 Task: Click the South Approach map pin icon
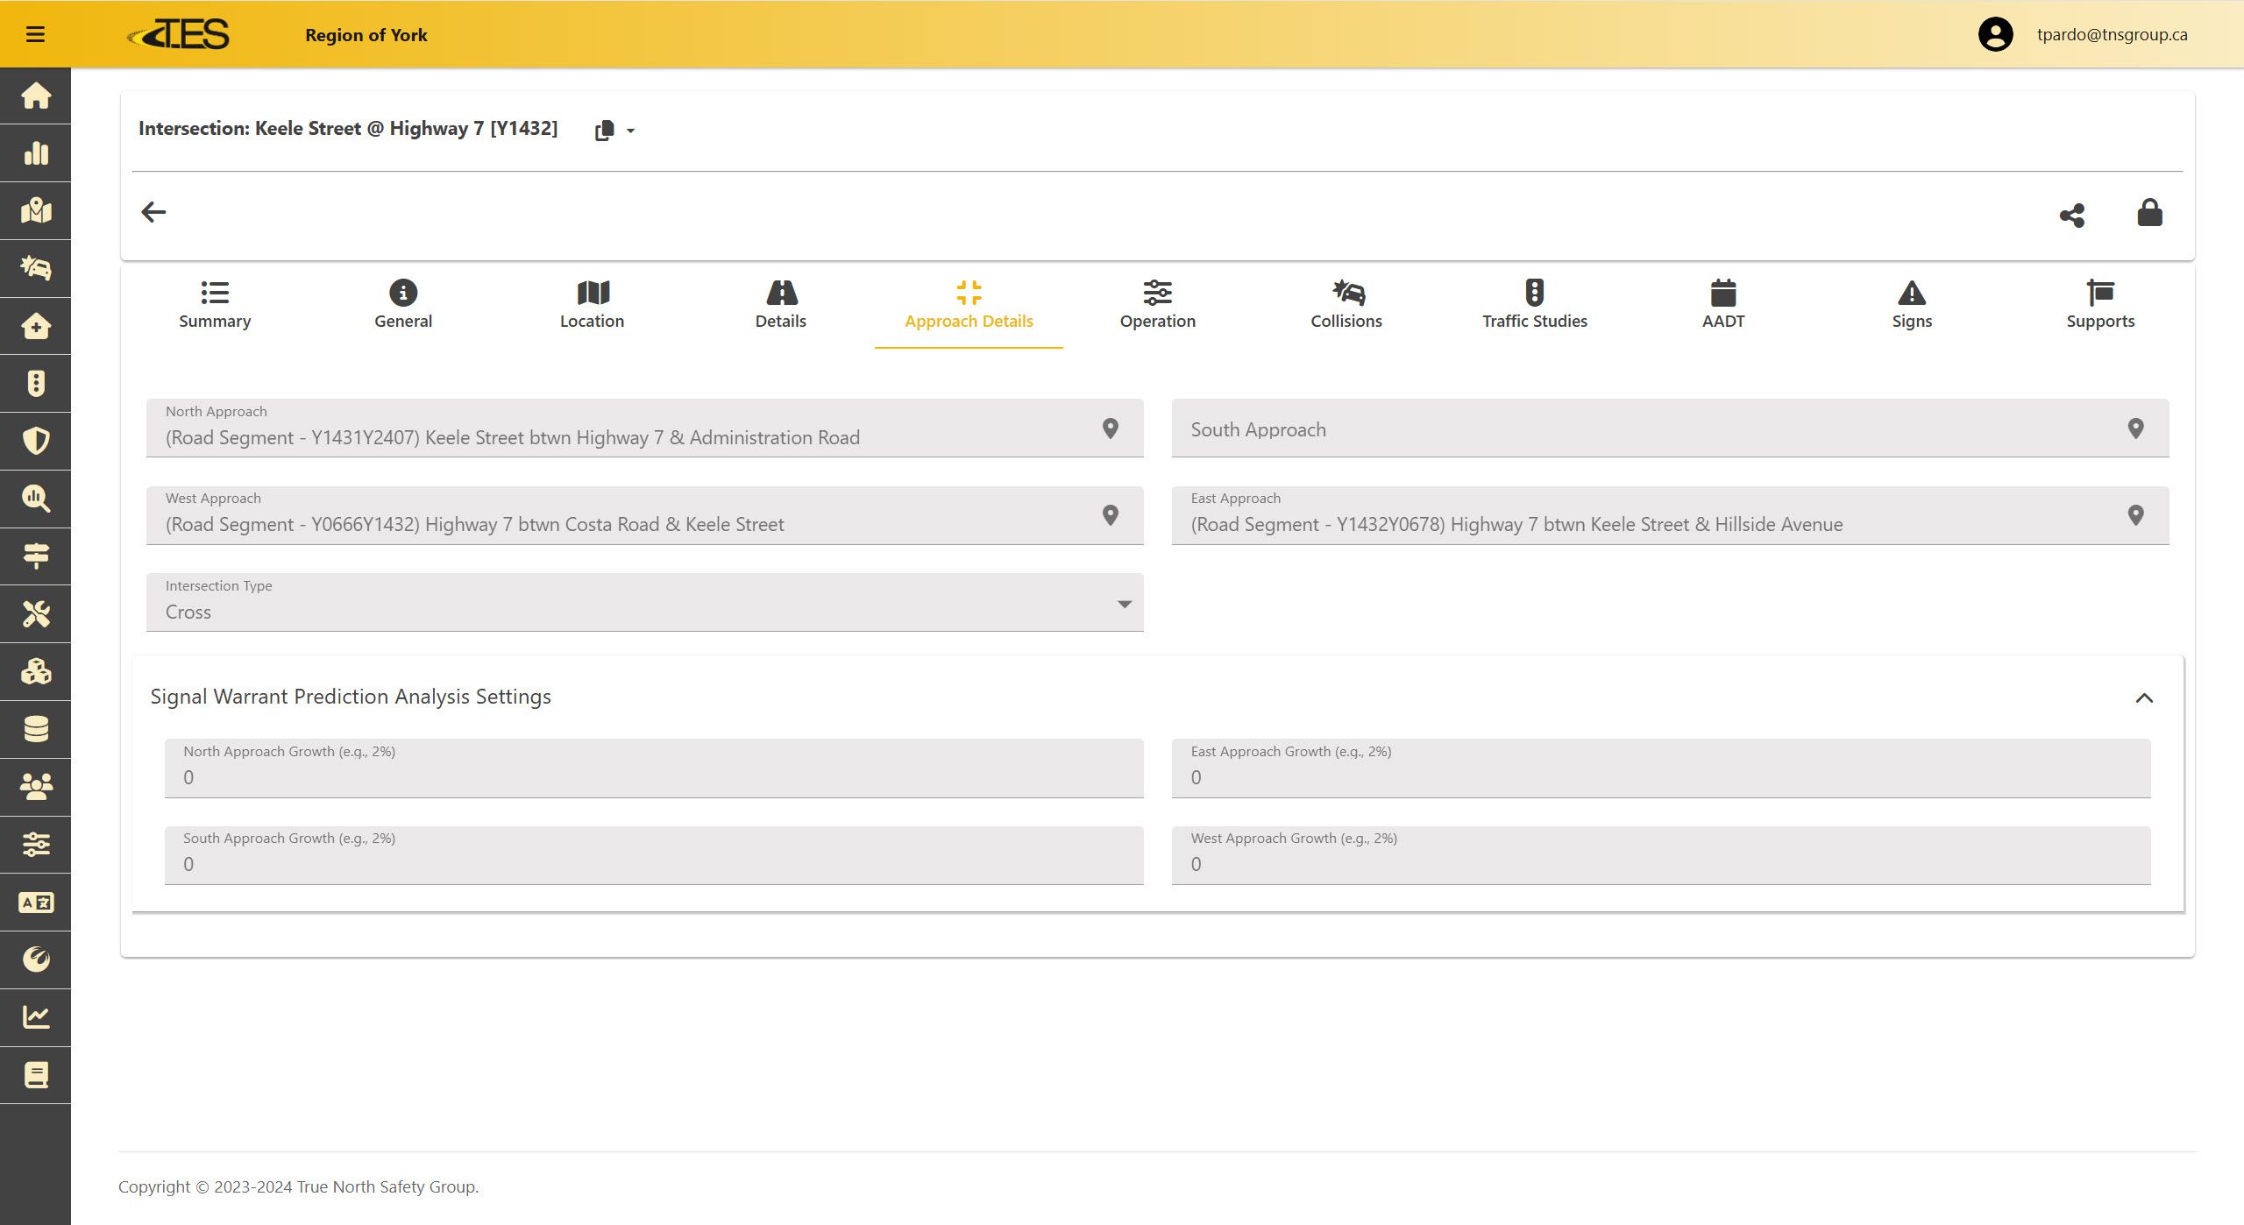tap(2135, 428)
